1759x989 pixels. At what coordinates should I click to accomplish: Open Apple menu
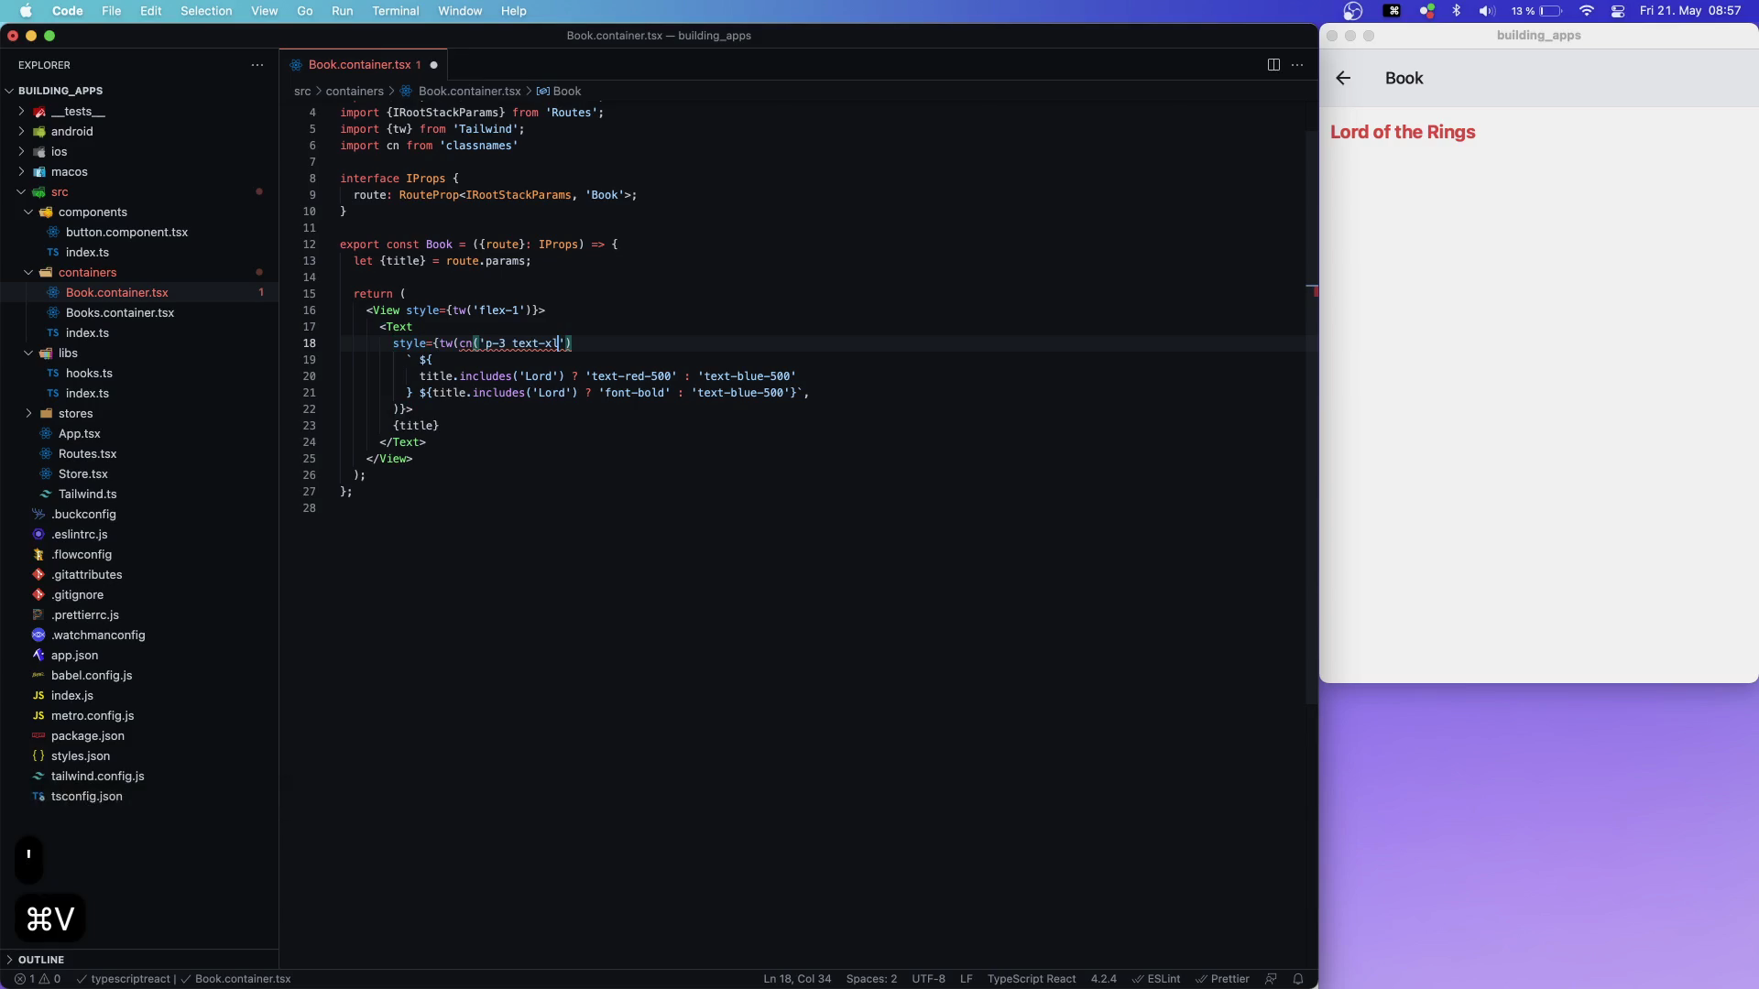[x=26, y=11]
